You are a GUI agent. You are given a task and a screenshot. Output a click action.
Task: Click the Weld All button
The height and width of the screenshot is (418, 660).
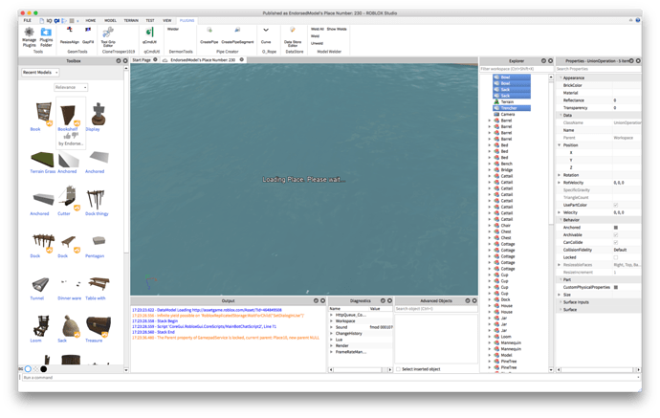pyautogui.click(x=316, y=30)
